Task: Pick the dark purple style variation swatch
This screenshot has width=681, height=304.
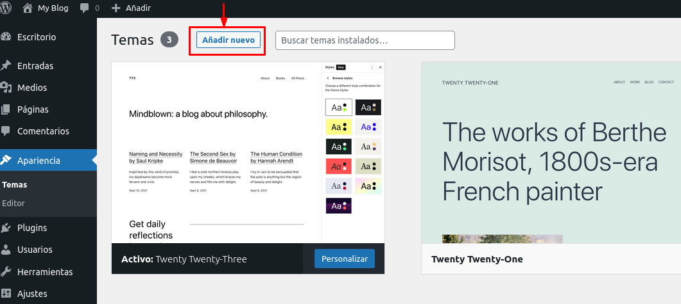Action: pos(338,205)
